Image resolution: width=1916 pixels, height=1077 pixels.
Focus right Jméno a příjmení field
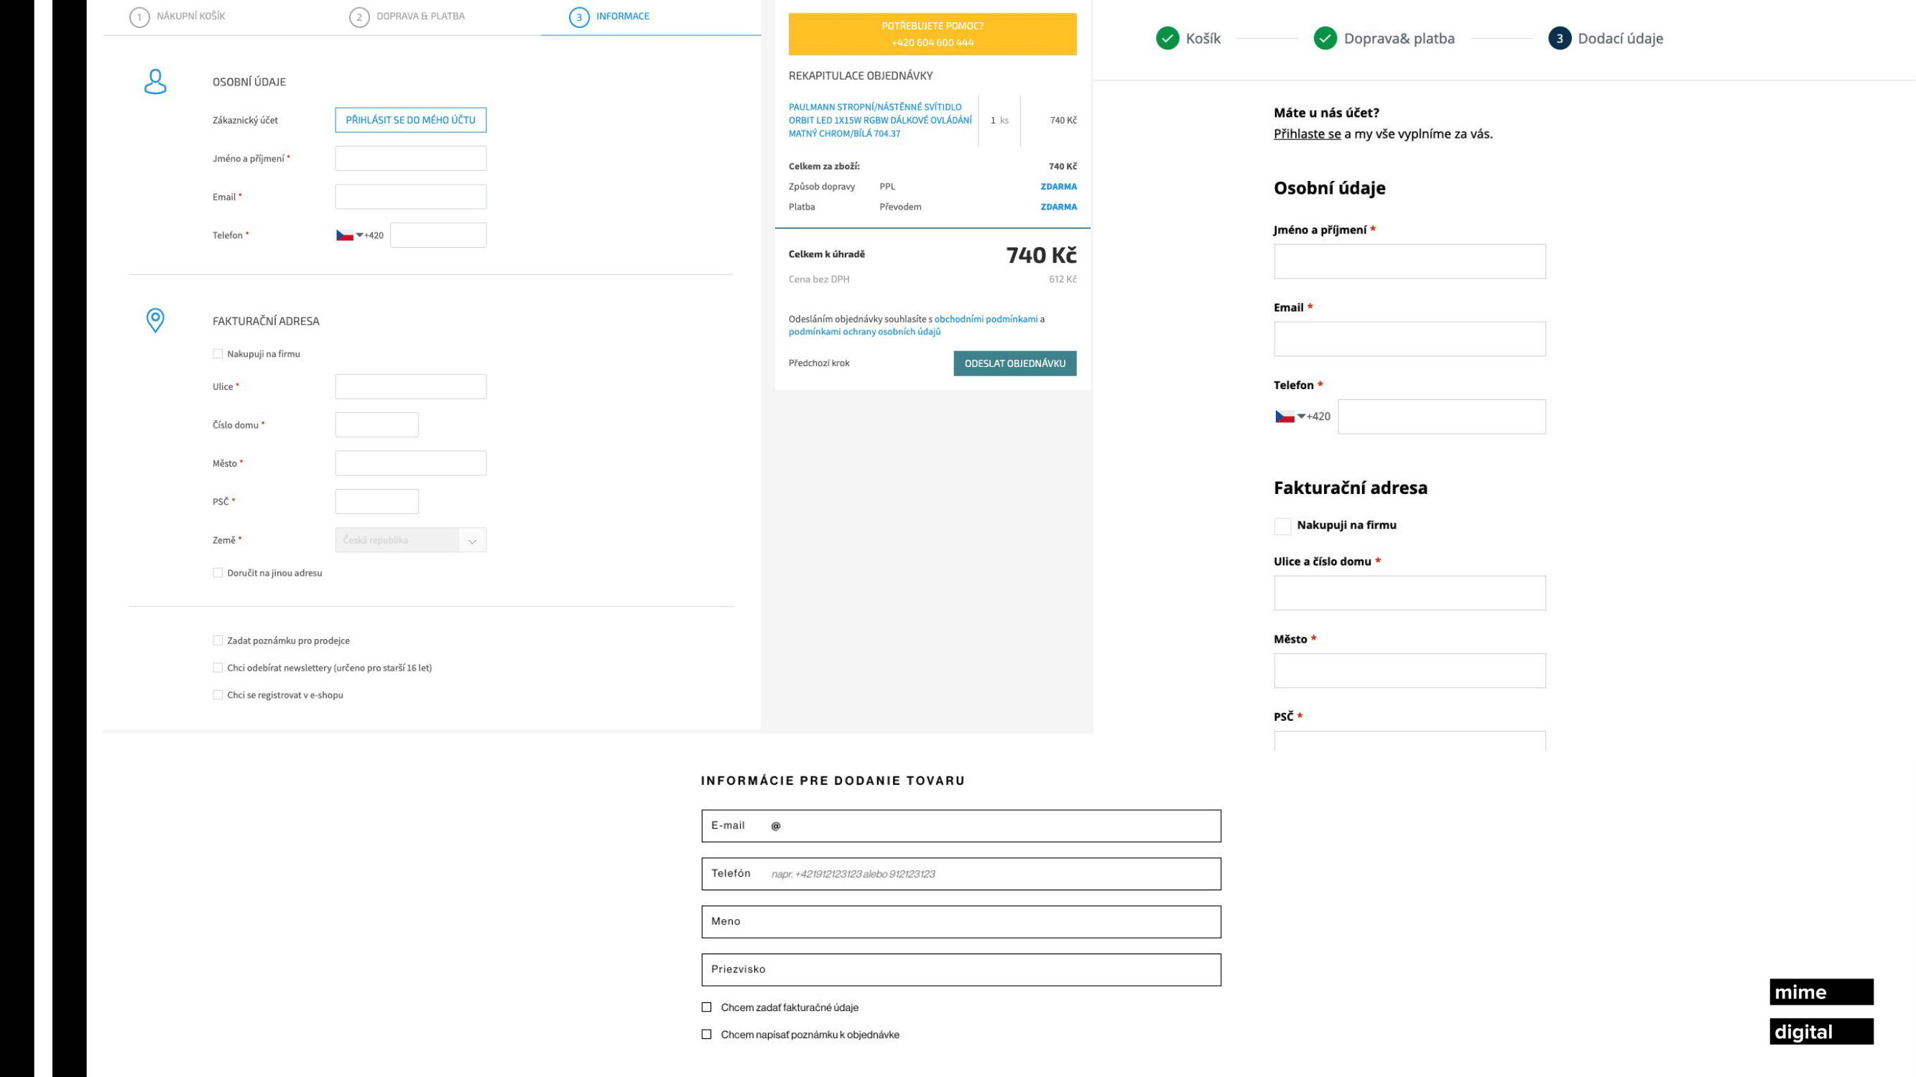pyautogui.click(x=1410, y=261)
